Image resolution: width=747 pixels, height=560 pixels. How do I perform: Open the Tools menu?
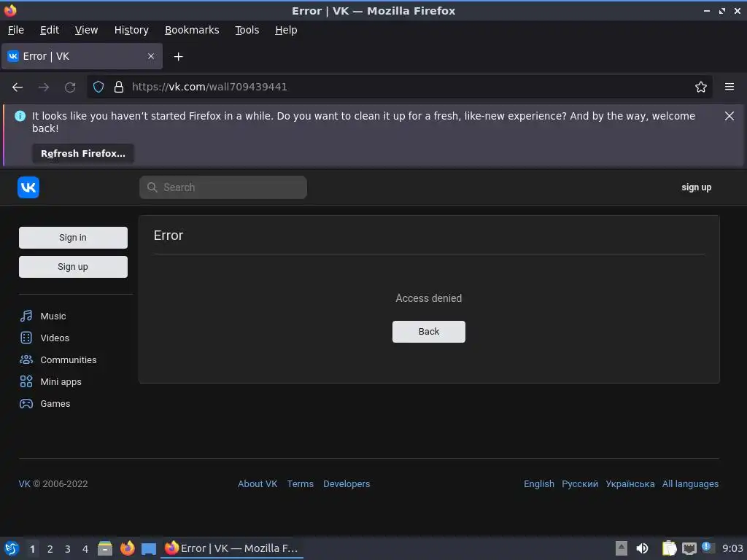(x=247, y=30)
